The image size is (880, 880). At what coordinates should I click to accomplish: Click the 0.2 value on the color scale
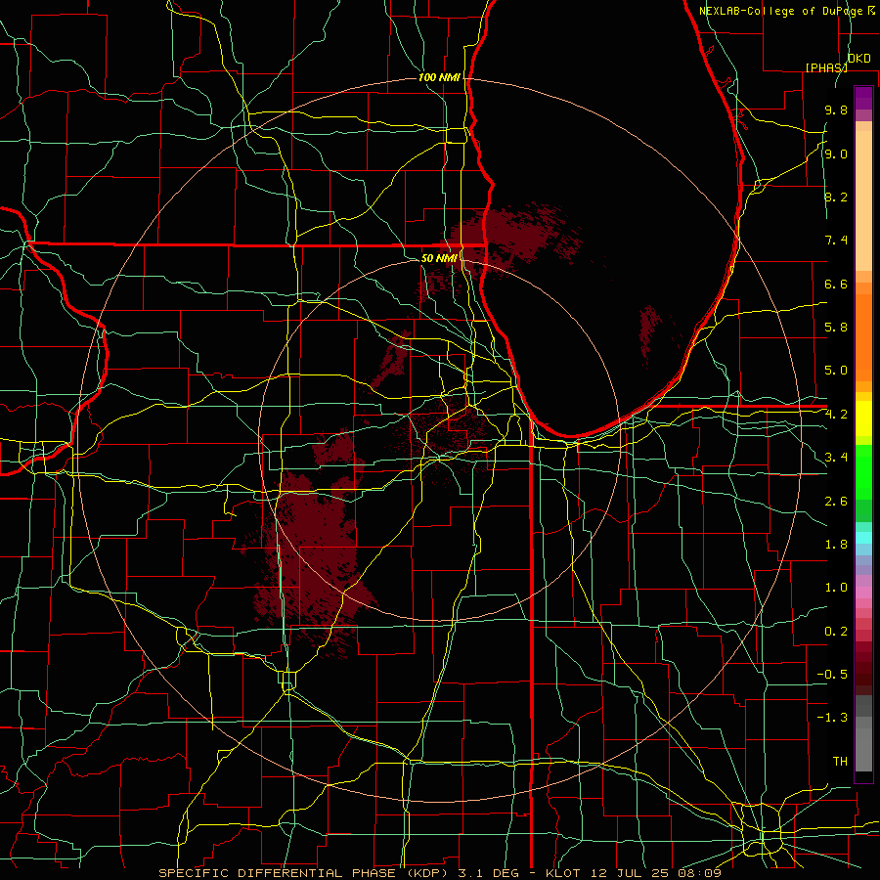(836, 632)
